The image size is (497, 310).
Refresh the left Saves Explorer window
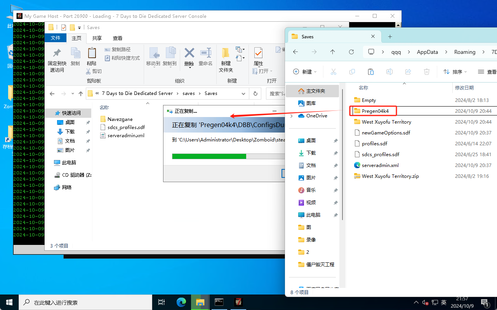pos(255,93)
